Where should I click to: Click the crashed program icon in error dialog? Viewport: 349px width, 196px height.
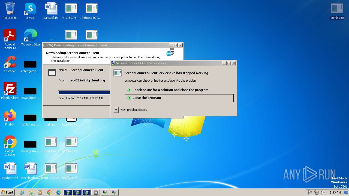118,73
